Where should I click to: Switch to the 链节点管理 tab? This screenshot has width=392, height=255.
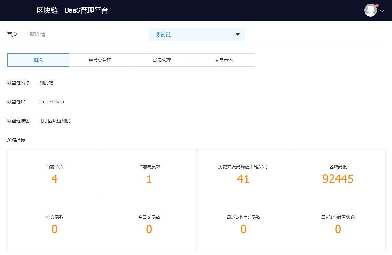click(x=100, y=60)
